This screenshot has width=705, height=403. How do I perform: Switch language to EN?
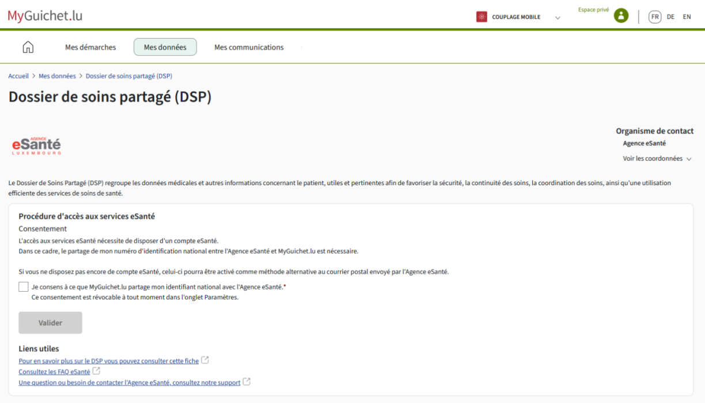pyautogui.click(x=687, y=17)
